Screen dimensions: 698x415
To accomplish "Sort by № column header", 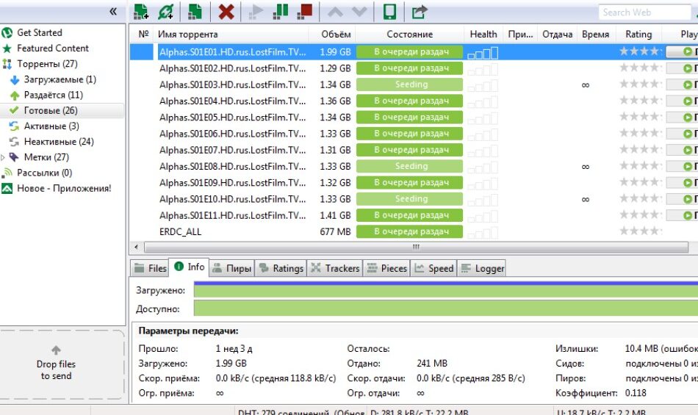I will pos(143,35).
